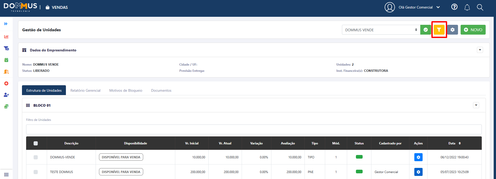Open the sidebar calendar icon
The height and width of the screenshot is (179, 496).
[x=6, y=60]
